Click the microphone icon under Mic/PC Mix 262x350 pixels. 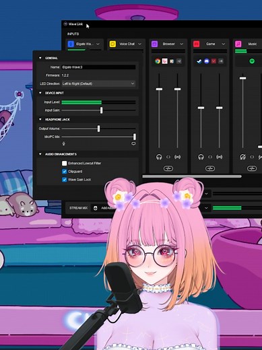(x=63, y=143)
